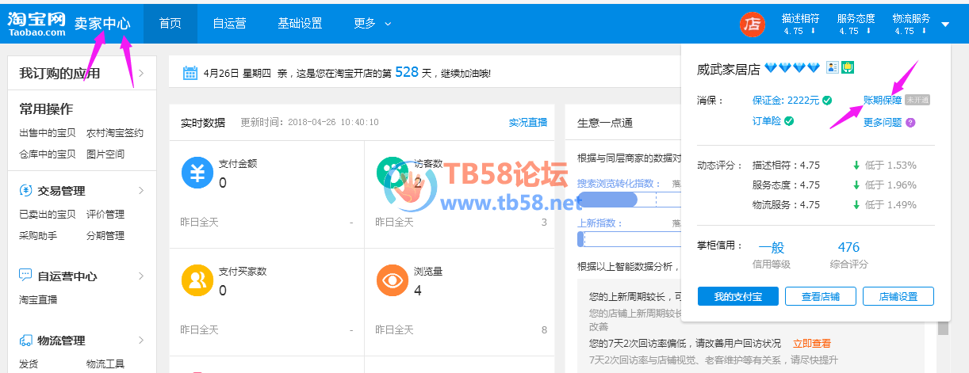969x373 pixels.
Task: Open 图片空间 link
Action: pos(105,154)
